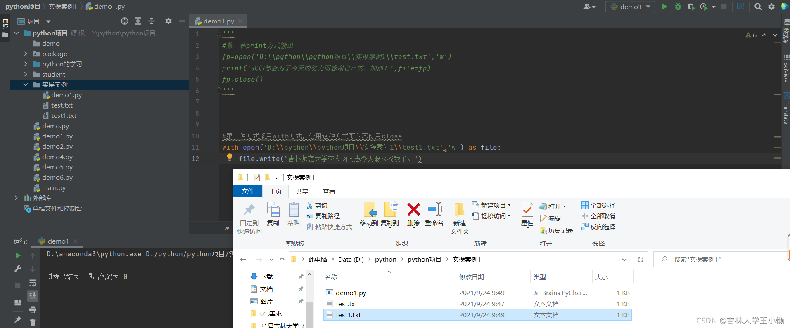Click Rename (重命名) in Explorer ribbon

coord(434,214)
